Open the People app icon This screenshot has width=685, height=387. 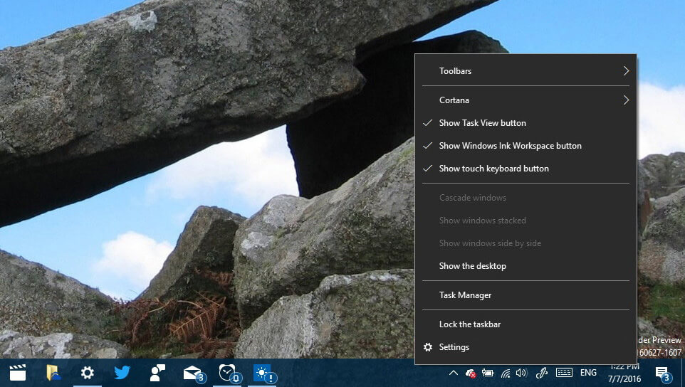click(157, 373)
